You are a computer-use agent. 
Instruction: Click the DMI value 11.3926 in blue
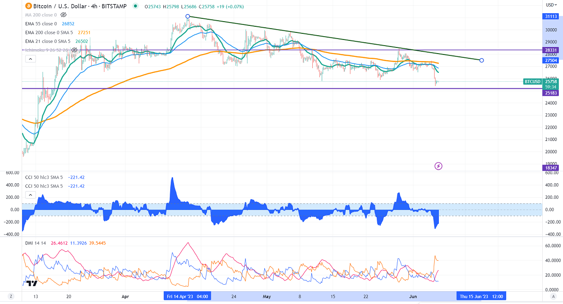pyautogui.click(x=78, y=243)
